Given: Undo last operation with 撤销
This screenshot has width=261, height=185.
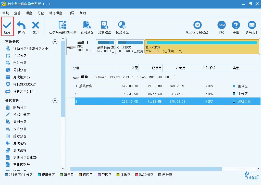Looking at the screenshot, I should (x=21, y=27).
